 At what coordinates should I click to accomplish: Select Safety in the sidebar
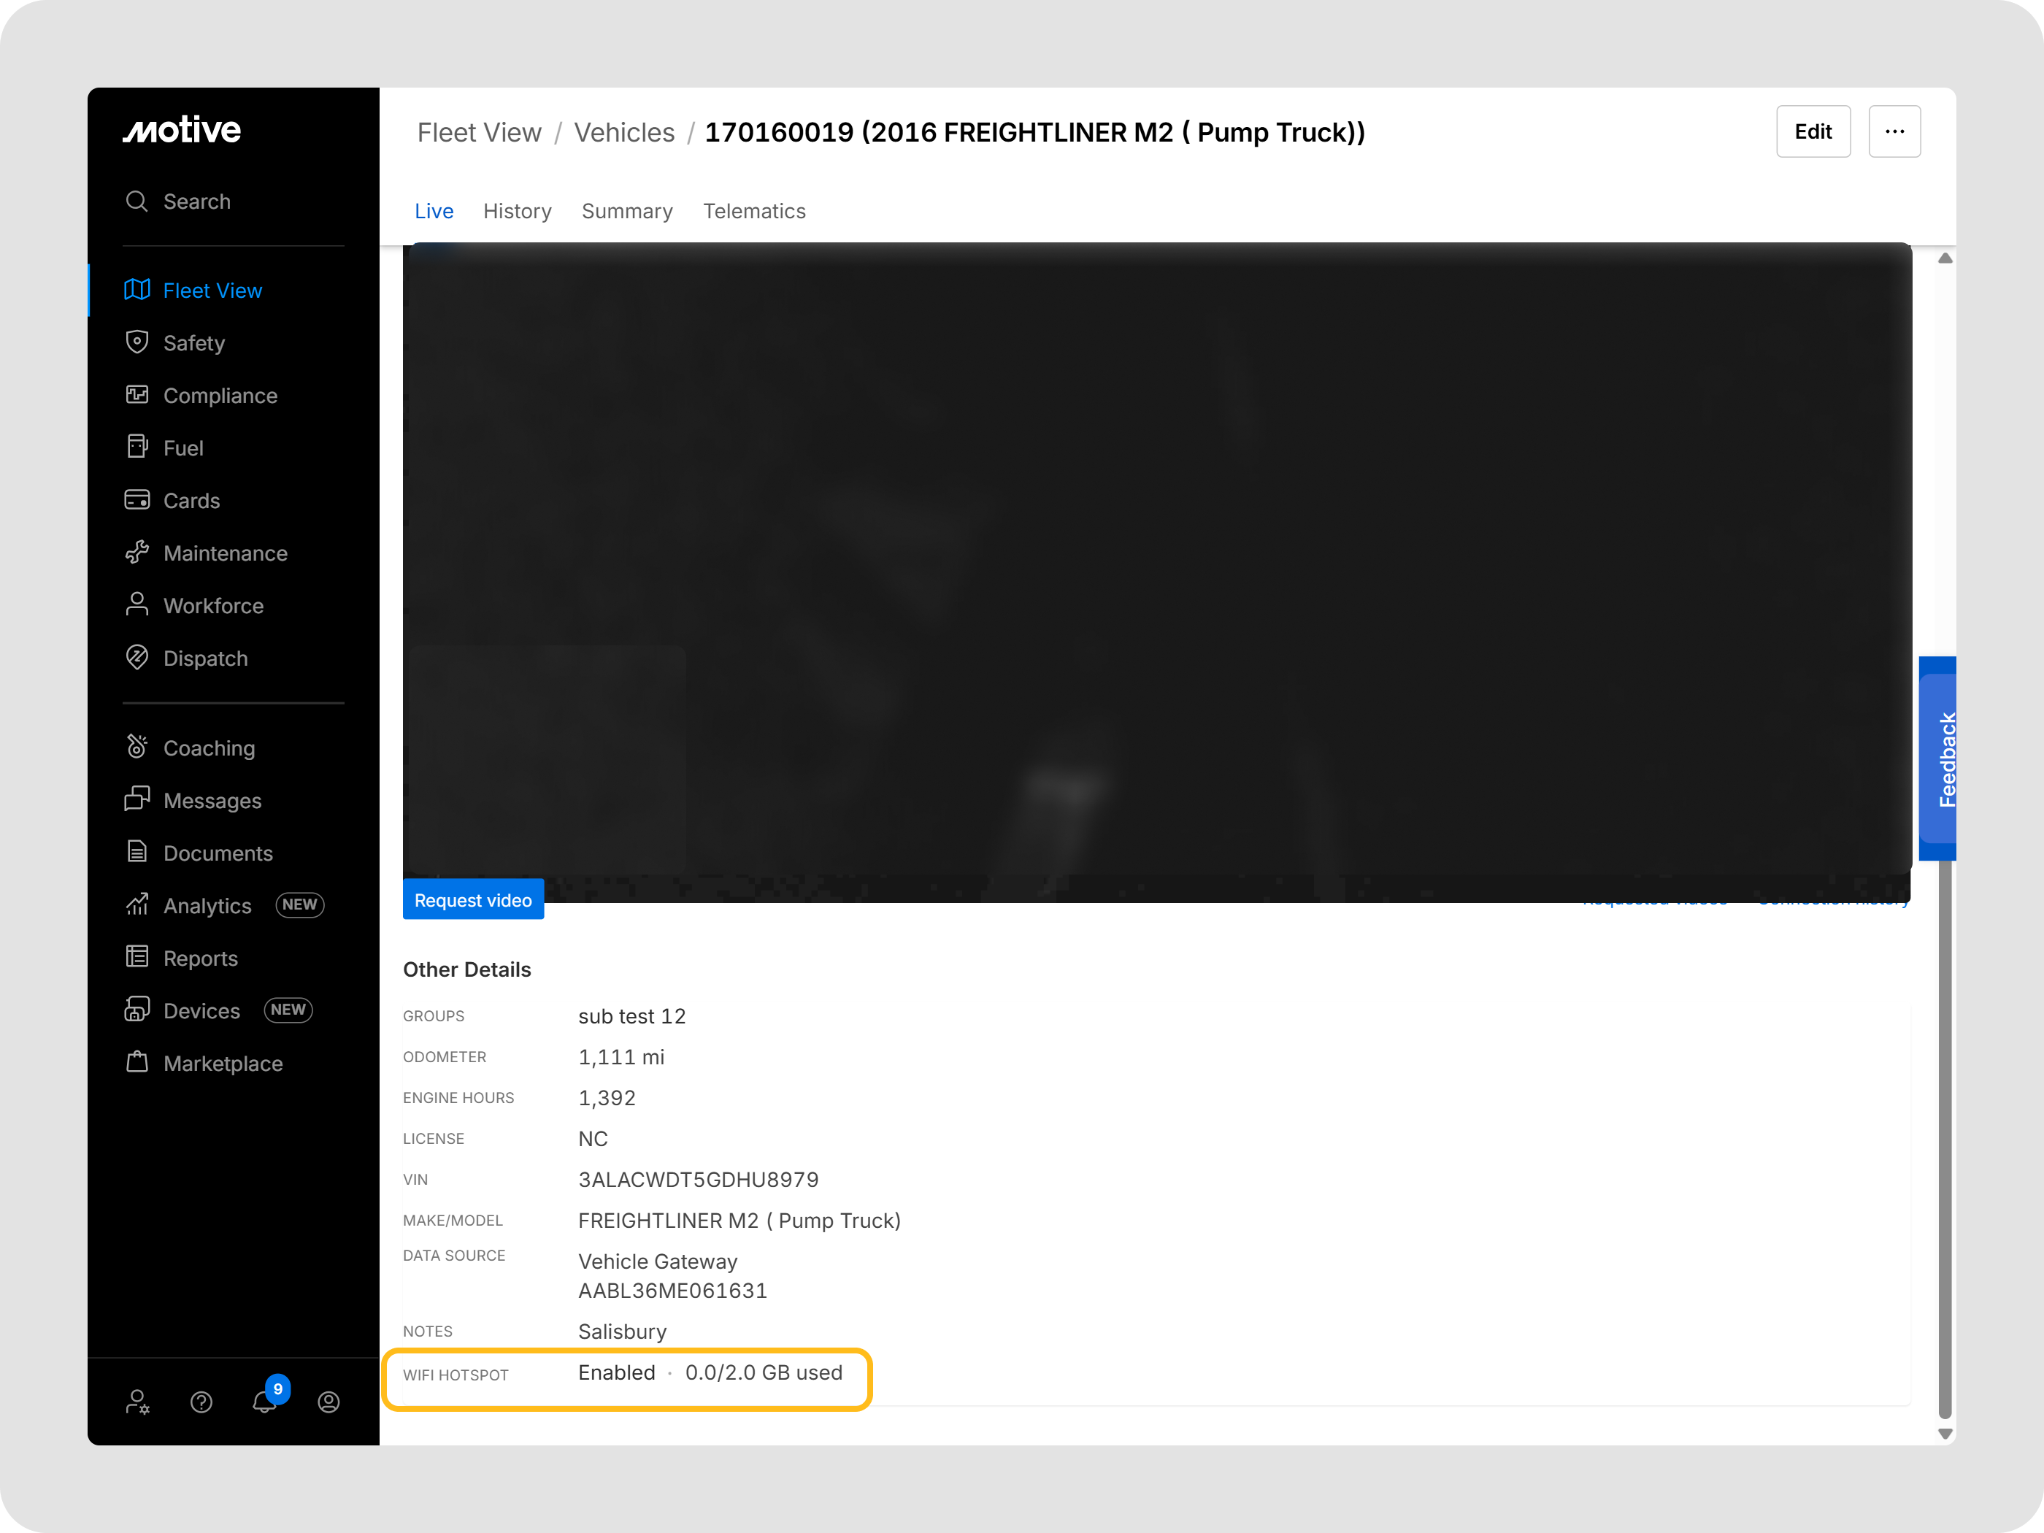tap(194, 343)
